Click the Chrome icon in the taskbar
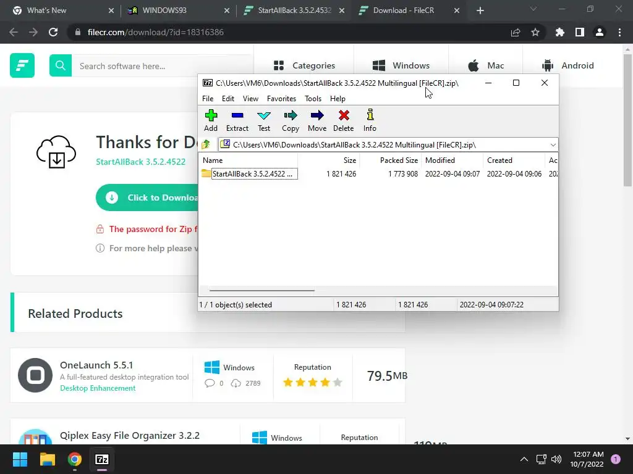 click(75, 459)
